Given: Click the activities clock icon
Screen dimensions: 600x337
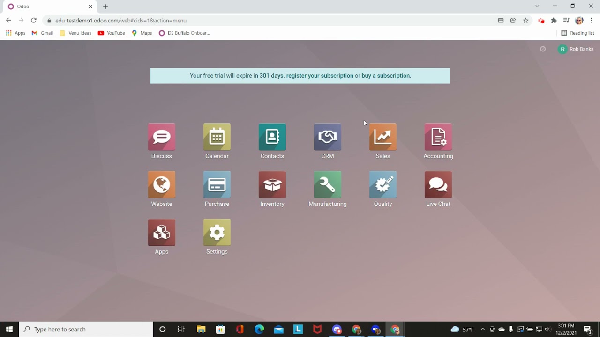Looking at the screenshot, I should [543, 49].
